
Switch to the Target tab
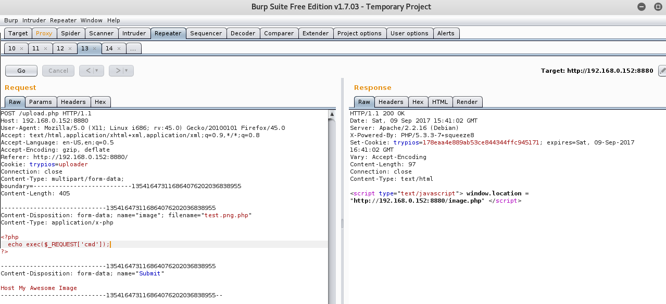pos(18,33)
